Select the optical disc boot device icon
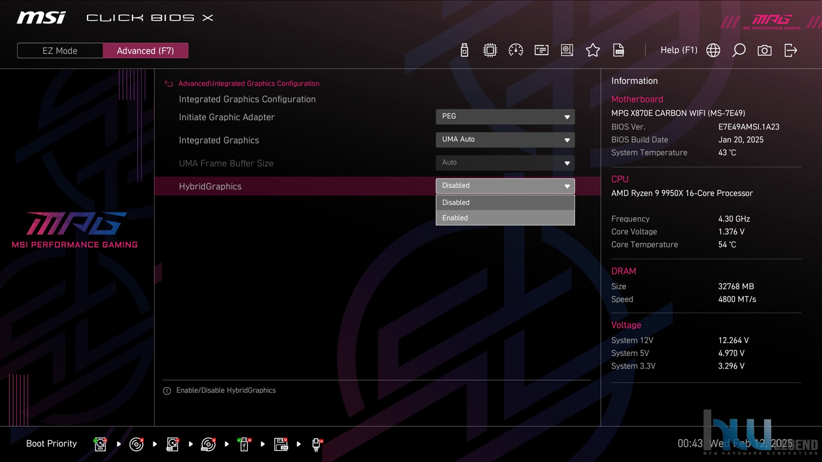This screenshot has height=462, width=822. point(136,444)
